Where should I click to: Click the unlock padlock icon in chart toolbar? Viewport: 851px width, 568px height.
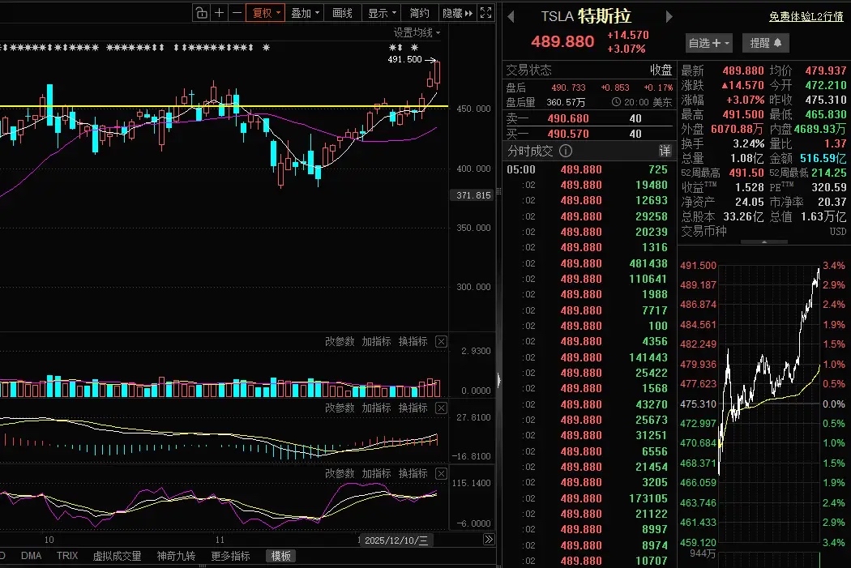tap(201, 12)
